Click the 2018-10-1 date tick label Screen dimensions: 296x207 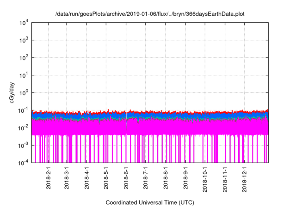click(x=205, y=179)
